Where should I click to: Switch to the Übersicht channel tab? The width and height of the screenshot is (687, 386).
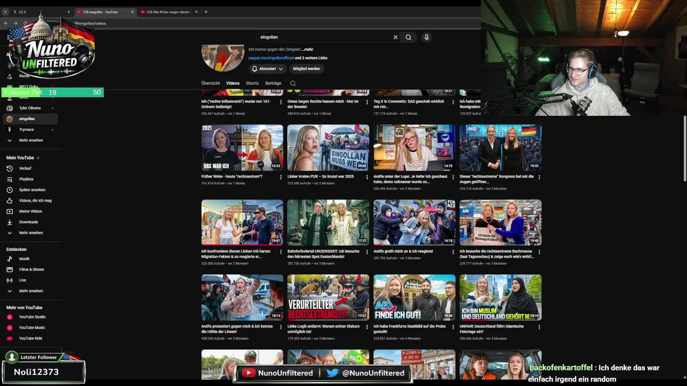pyautogui.click(x=210, y=83)
